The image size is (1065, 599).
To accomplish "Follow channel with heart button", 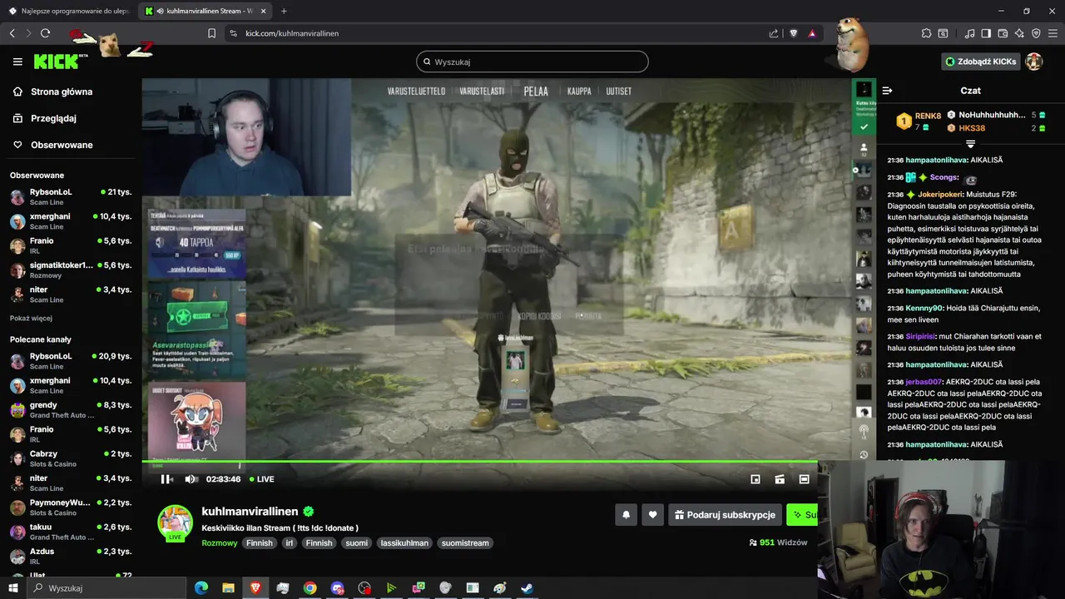I will [653, 515].
